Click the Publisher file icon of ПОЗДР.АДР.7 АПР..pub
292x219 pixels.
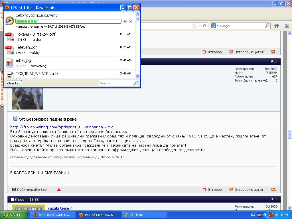[10, 75]
